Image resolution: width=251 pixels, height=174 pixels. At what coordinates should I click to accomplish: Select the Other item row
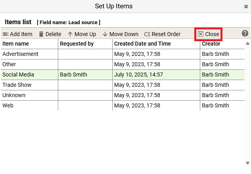(123, 64)
